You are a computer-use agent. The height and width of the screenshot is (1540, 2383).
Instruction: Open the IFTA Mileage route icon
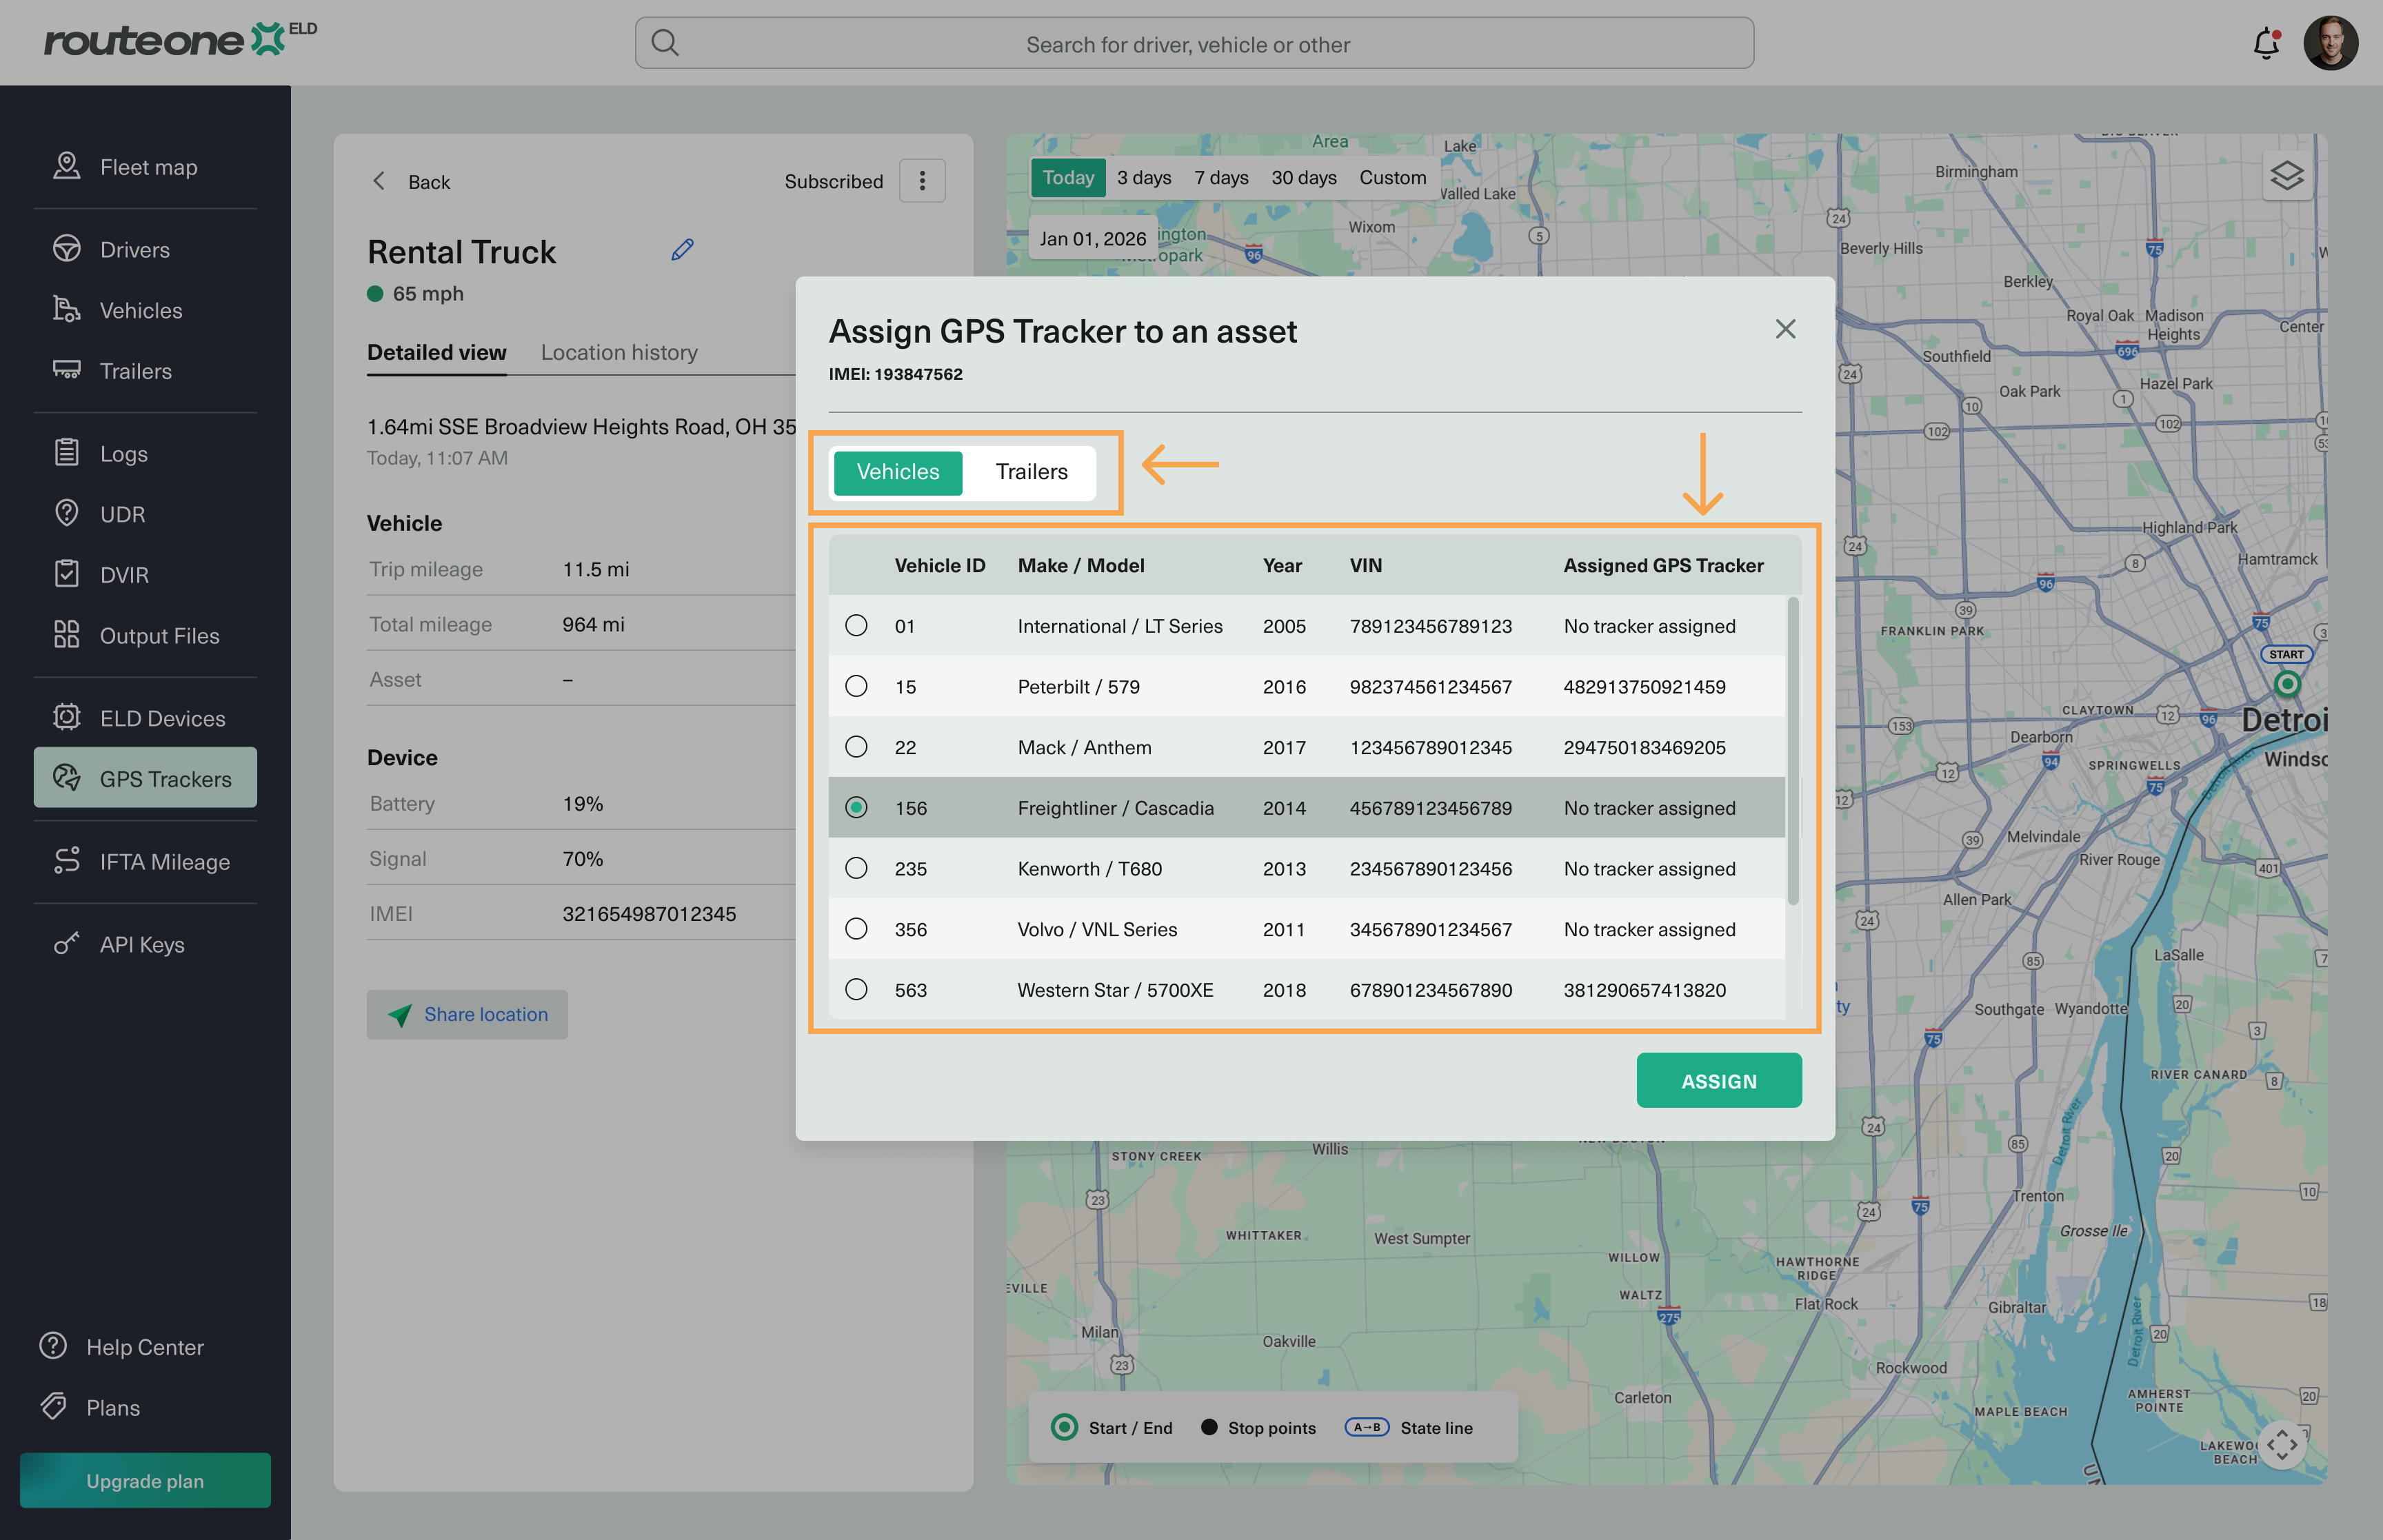tap(67, 861)
